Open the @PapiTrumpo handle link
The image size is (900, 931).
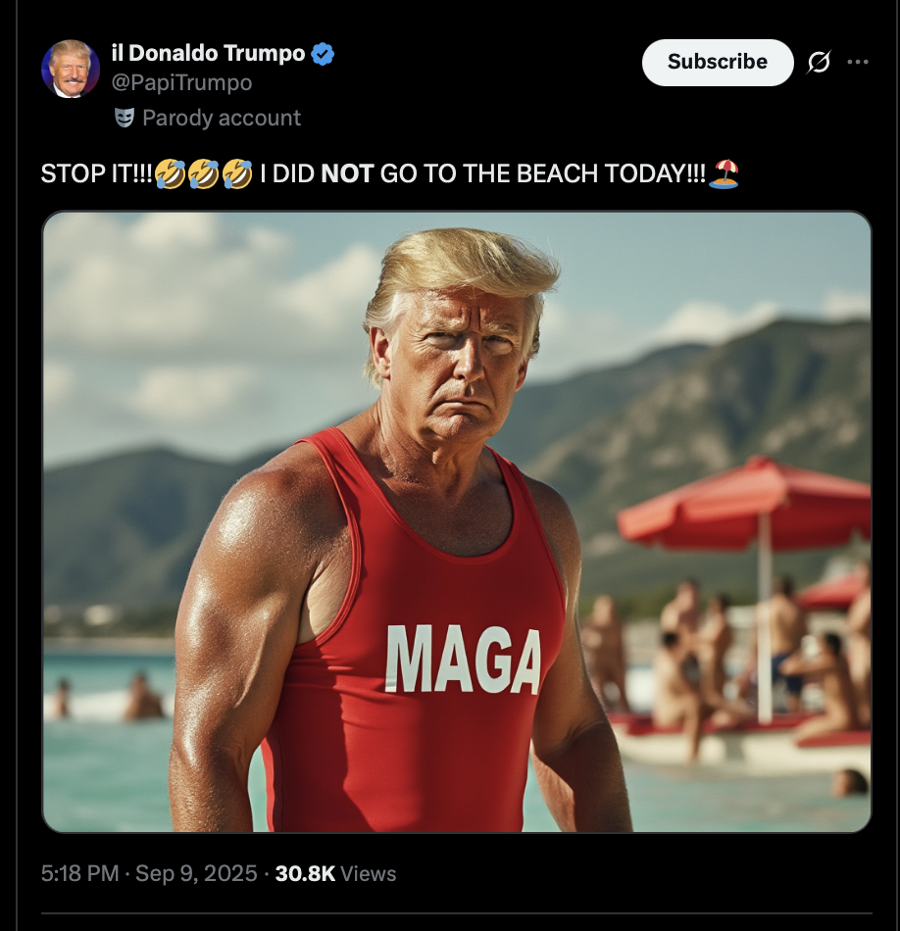(181, 82)
